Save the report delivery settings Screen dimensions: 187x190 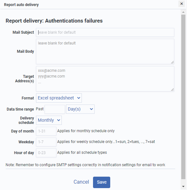(x=102, y=182)
